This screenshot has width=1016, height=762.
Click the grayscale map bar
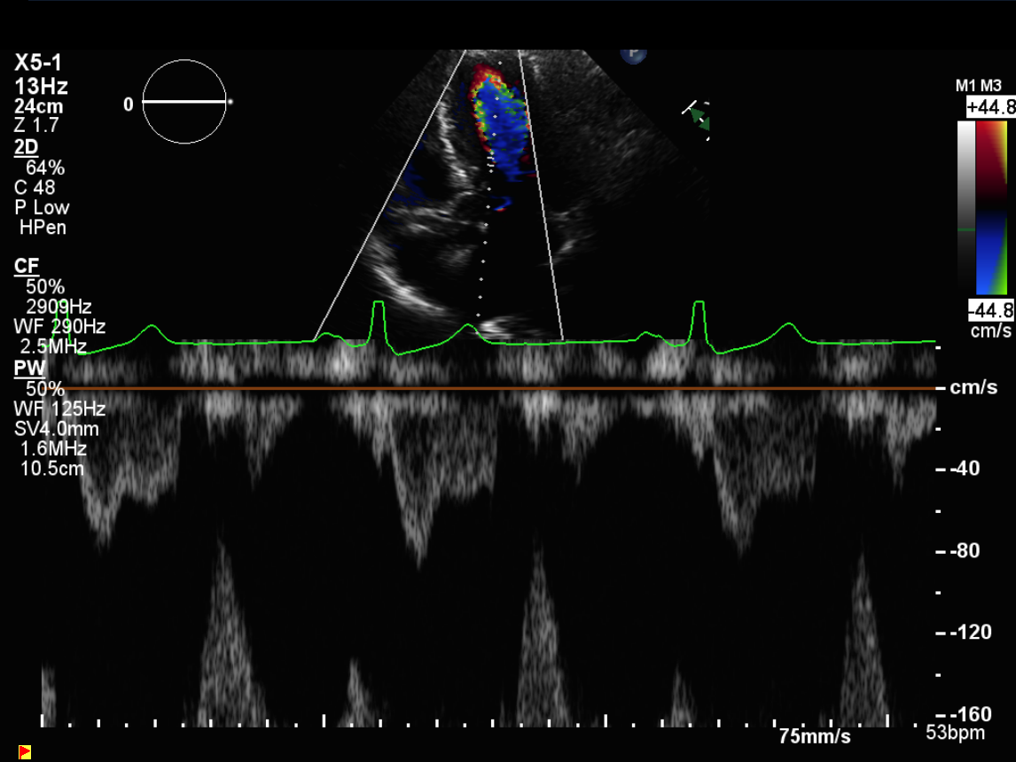966,207
